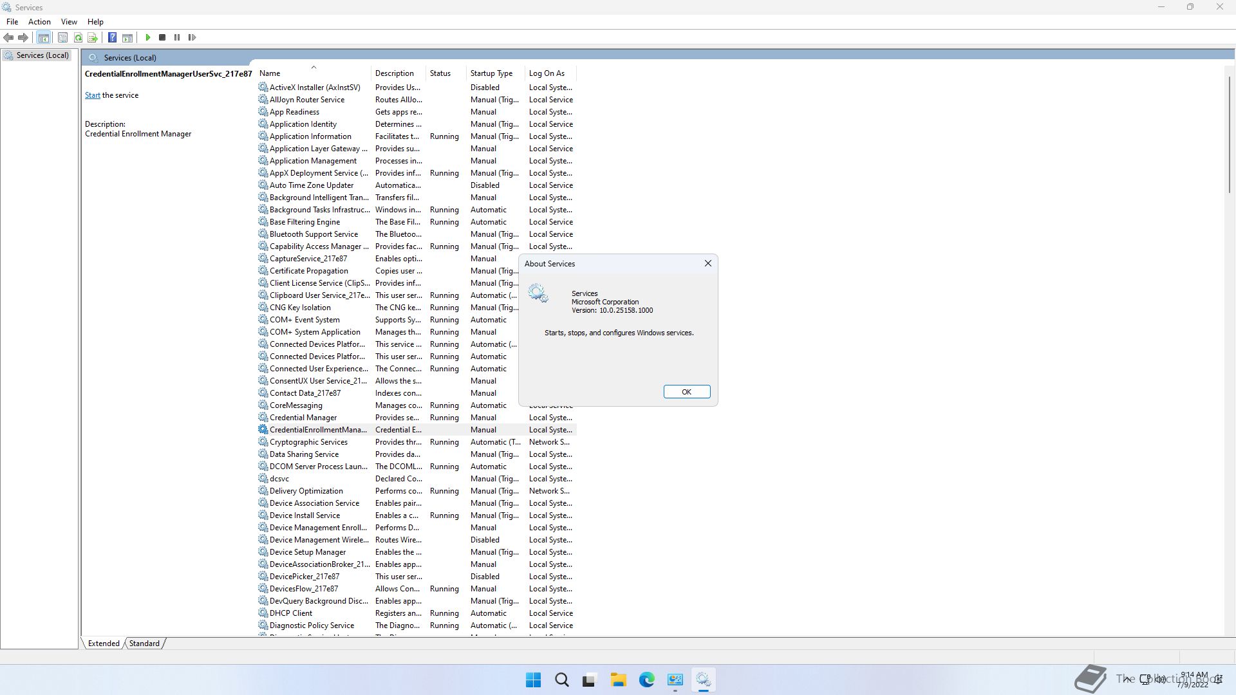Click the Pause Service toolbar icon
The width and height of the screenshot is (1236, 695).
177,37
